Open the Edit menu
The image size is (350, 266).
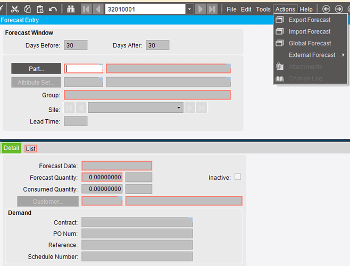(246, 10)
